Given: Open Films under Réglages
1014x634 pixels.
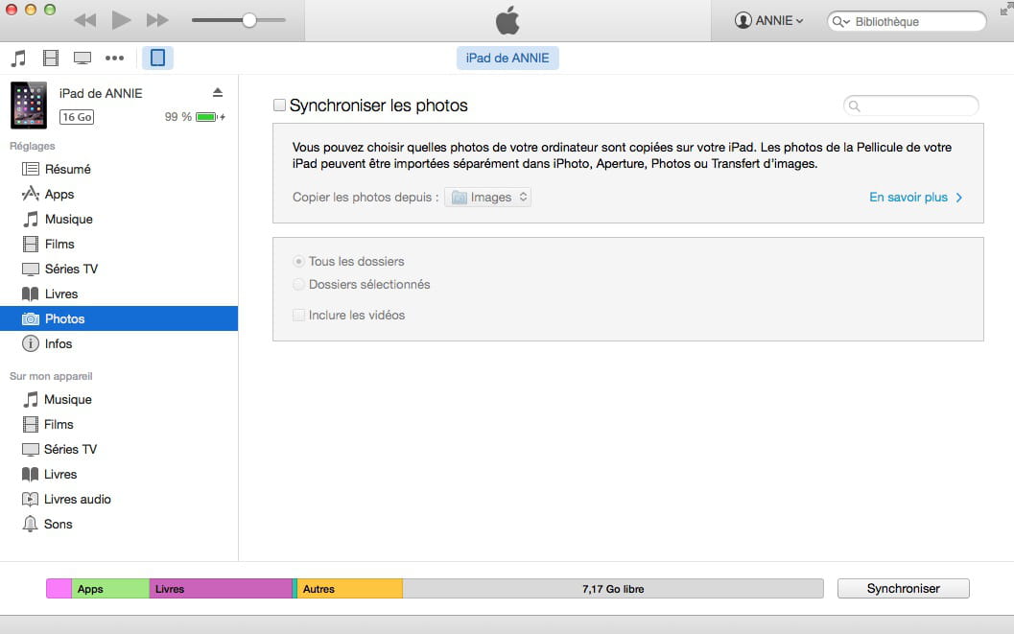Looking at the screenshot, I should click(119, 245).
